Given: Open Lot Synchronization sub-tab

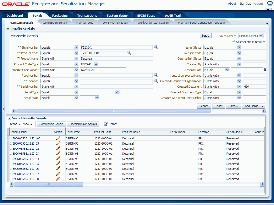Looking at the screenshot, I should [115, 23].
